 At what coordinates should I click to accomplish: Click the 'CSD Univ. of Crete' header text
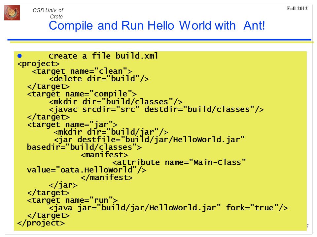point(48,13)
